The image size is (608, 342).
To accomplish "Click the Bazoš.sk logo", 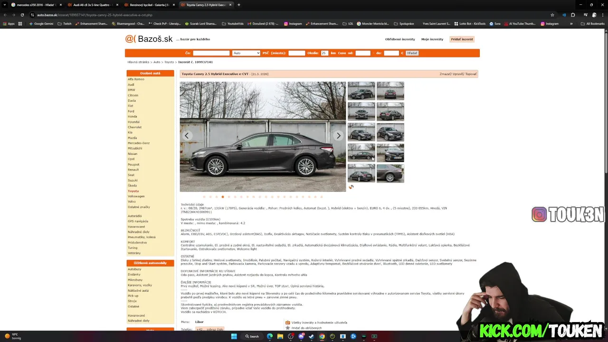I will click(149, 39).
